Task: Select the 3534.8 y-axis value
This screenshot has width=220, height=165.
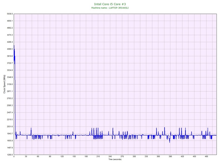Action: pos(10,70)
